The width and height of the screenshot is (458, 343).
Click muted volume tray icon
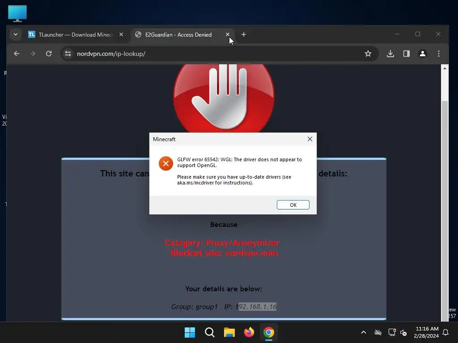coord(404,332)
